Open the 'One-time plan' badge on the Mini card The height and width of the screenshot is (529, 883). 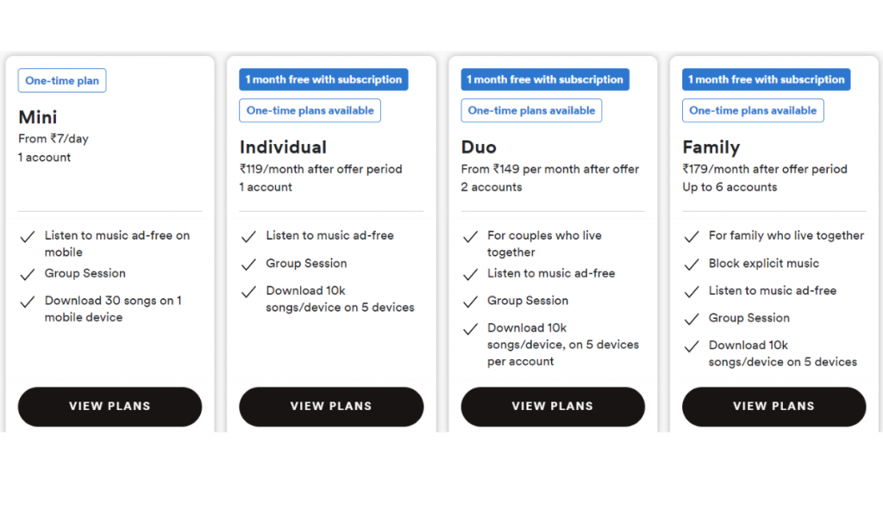coord(61,80)
